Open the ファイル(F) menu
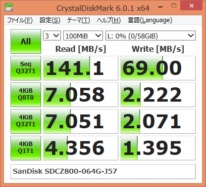Viewport: 206px width, 187px height. pos(20,20)
